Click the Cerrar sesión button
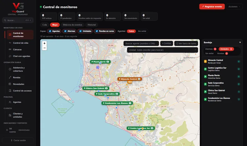The height and width of the screenshot is (146, 247). pyautogui.click(x=18, y=140)
